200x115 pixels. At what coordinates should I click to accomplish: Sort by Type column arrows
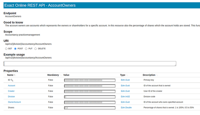(x=127, y=75)
